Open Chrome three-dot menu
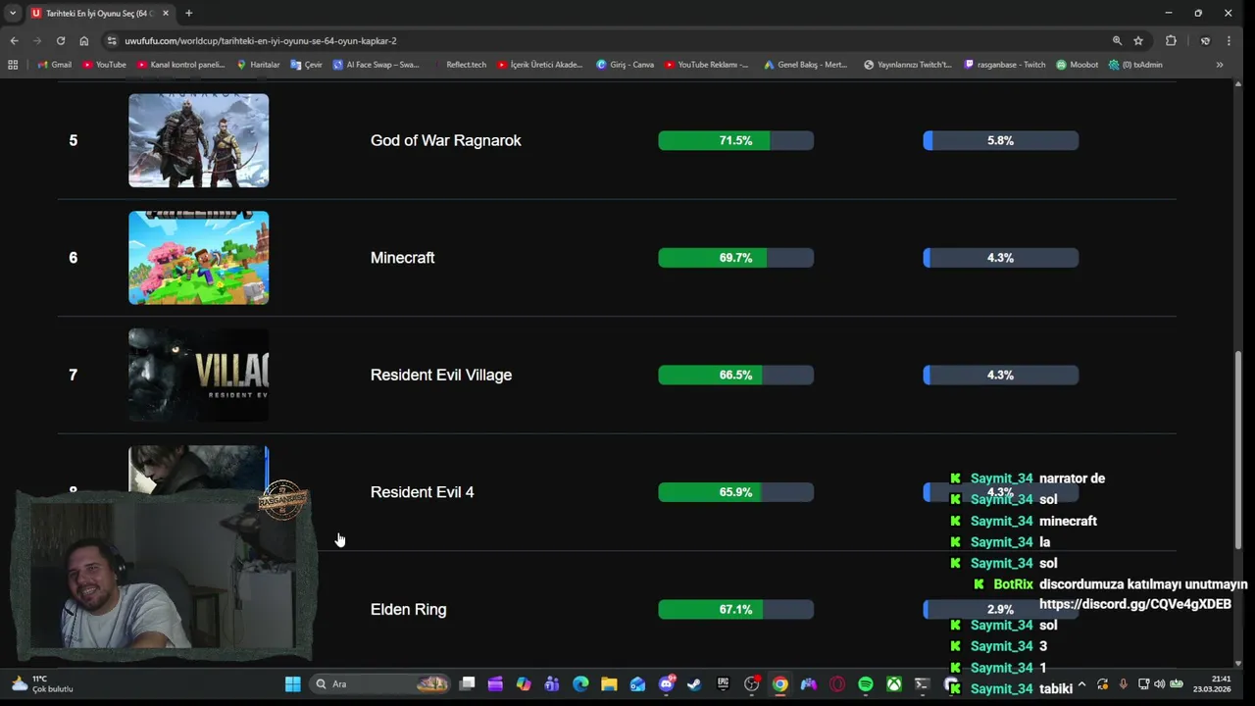This screenshot has height=706, width=1255. [1229, 40]
